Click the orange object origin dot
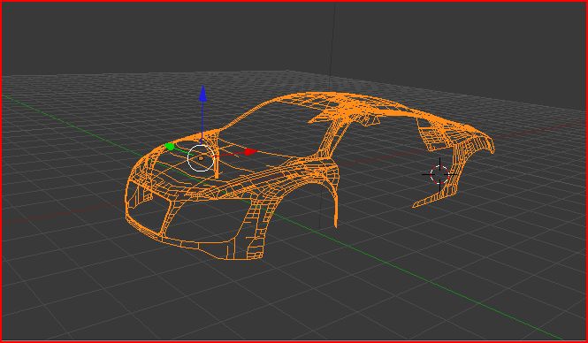The height and width of the screenshot is (343, 588). coord(201,158)
